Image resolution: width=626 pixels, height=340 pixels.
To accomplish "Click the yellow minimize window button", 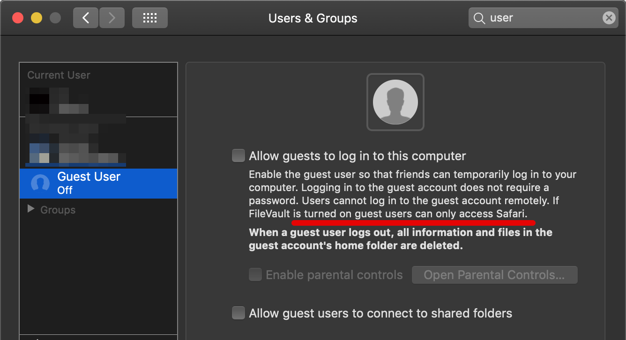I will pos(37,18).
